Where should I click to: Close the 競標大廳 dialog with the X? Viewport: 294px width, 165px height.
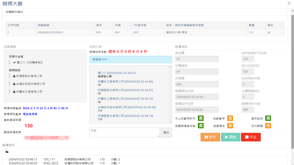pyautogui.click(x=289, y=3)
